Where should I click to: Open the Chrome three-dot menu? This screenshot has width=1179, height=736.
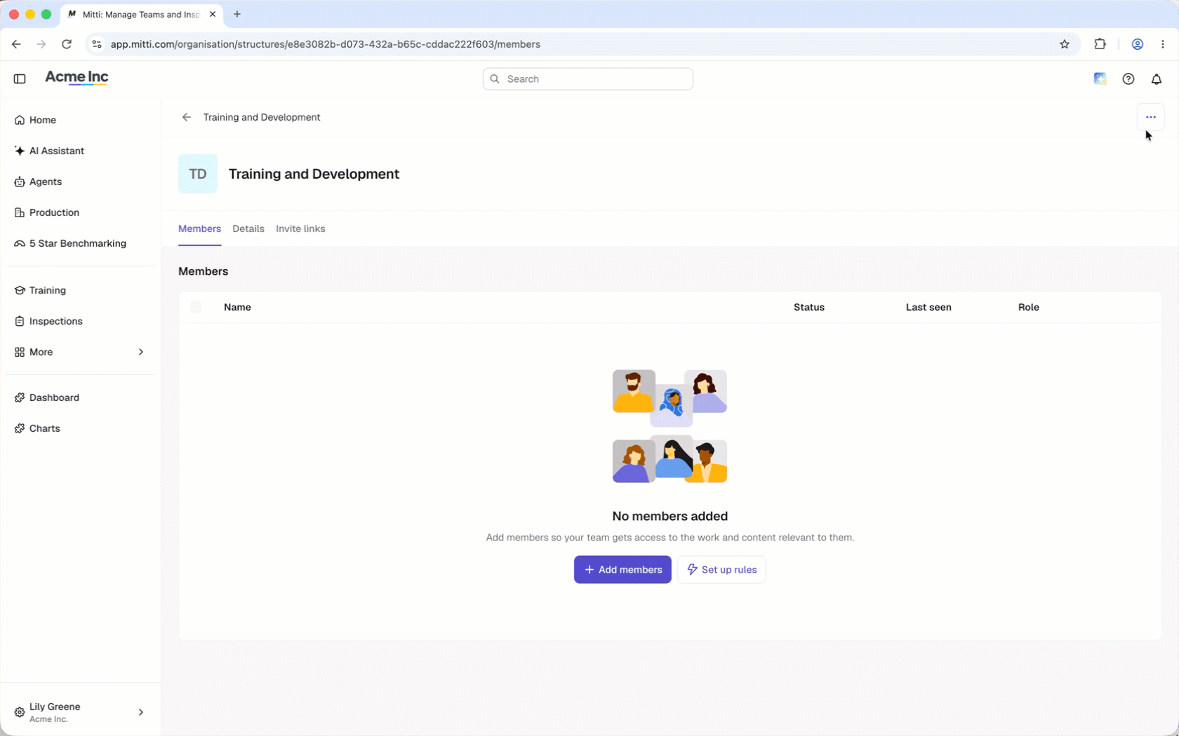click(1163, 44)
